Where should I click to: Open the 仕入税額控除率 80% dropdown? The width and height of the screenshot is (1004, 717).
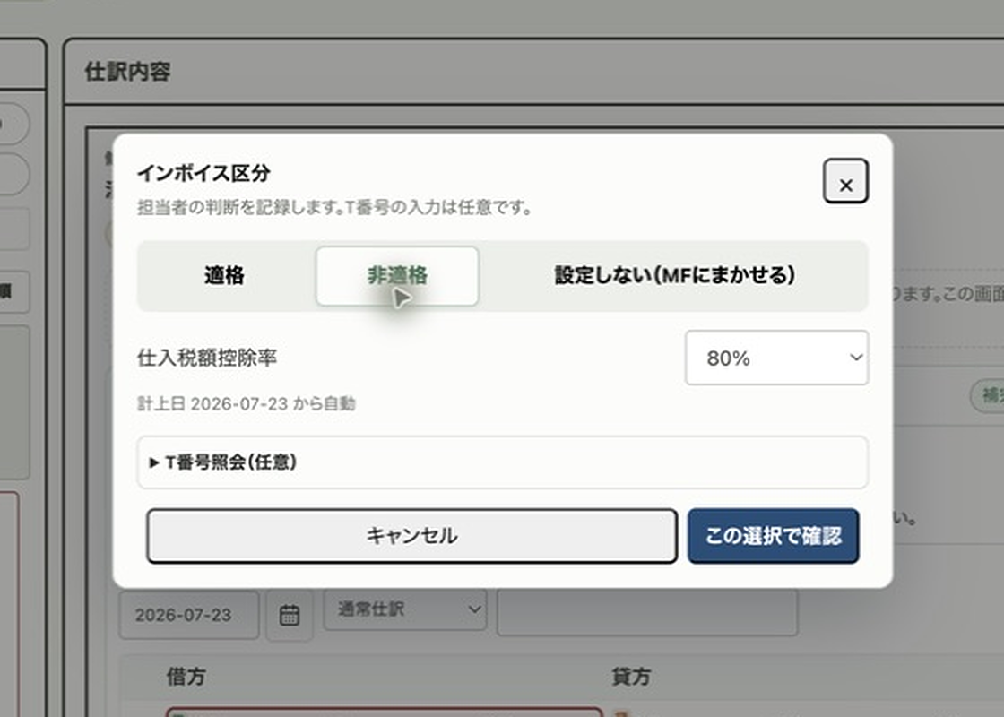(x=776, y=358)
